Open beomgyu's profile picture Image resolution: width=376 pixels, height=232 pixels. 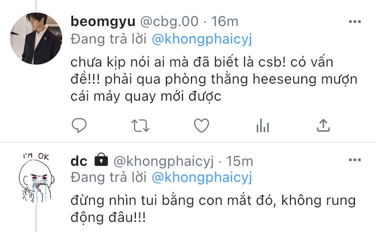pos(36,39)
